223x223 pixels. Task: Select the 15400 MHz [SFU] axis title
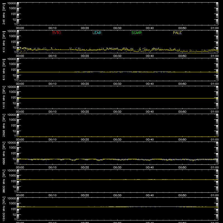point(4,209)
